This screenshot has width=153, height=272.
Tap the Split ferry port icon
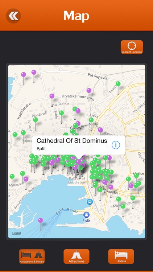[86, 215]
